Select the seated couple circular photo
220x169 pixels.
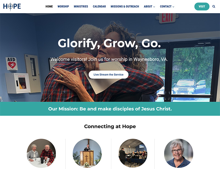pyautogui.click(x=42, y=153)
